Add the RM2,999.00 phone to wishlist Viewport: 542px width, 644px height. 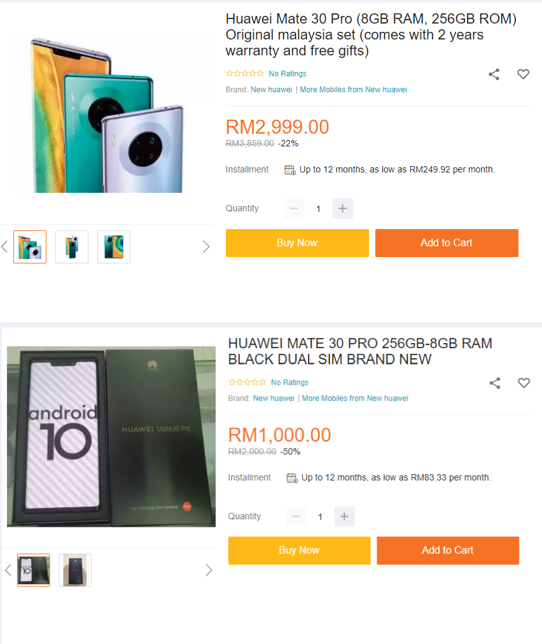523,74
